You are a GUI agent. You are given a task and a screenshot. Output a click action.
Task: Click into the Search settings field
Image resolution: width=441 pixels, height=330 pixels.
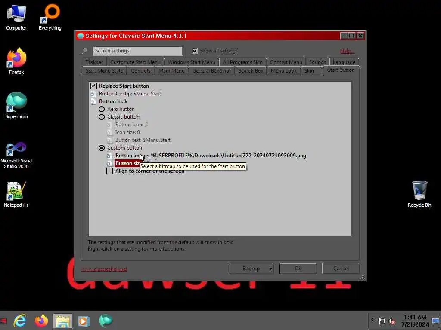(138, 51)
